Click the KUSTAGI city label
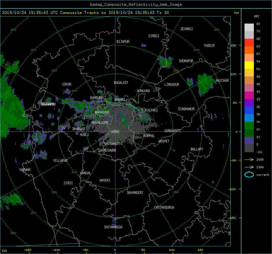The width and height of the screenshot is (272, 254). click(x=151, y=110)
